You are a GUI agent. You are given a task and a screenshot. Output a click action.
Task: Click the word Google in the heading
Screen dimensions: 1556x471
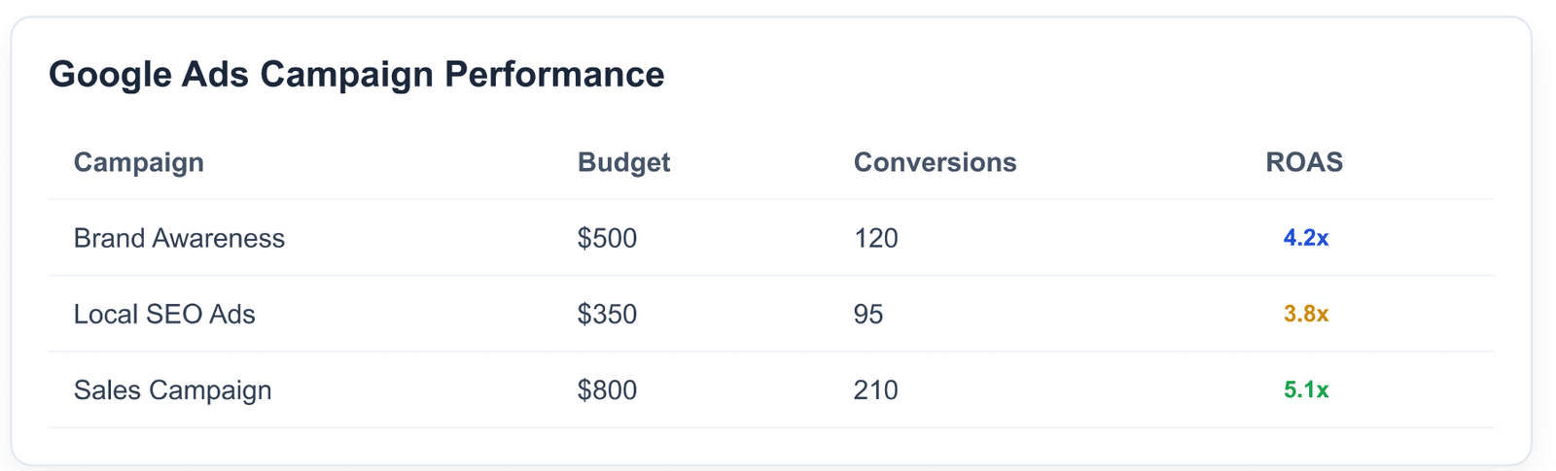coord(110,75)
